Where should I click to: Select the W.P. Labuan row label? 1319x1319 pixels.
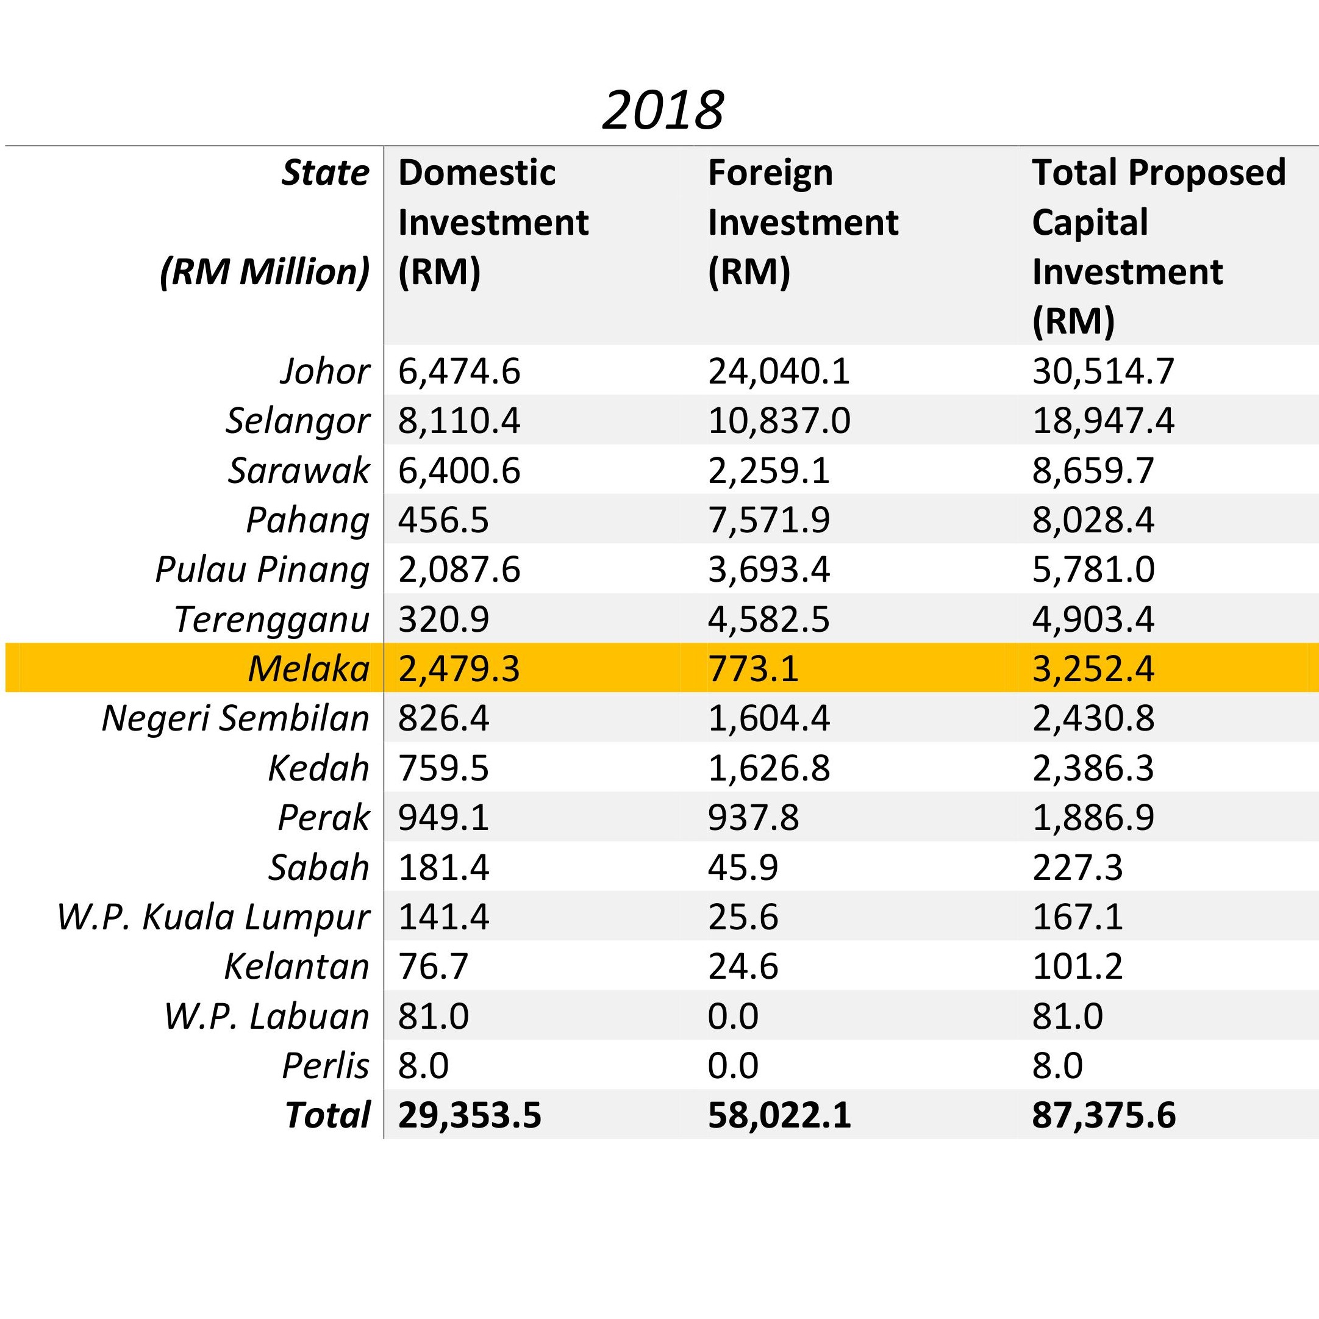(x=267, y=1016)
